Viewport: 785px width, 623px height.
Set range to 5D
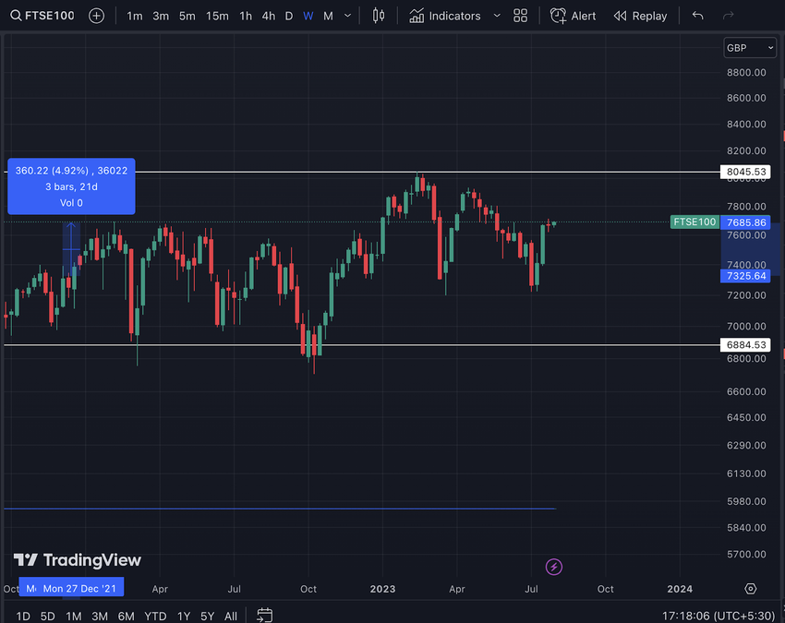pyautogui.click(x=47, y=616)
